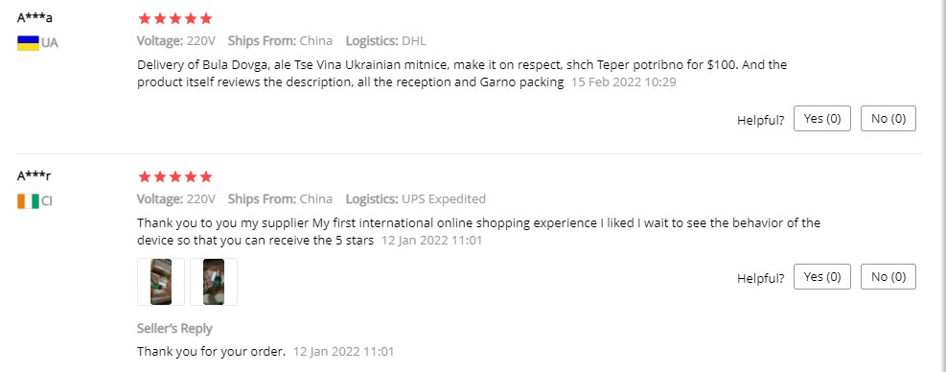Mark A***r's review as helpful
Screen dimensions: 946x372
click(822, 277)
